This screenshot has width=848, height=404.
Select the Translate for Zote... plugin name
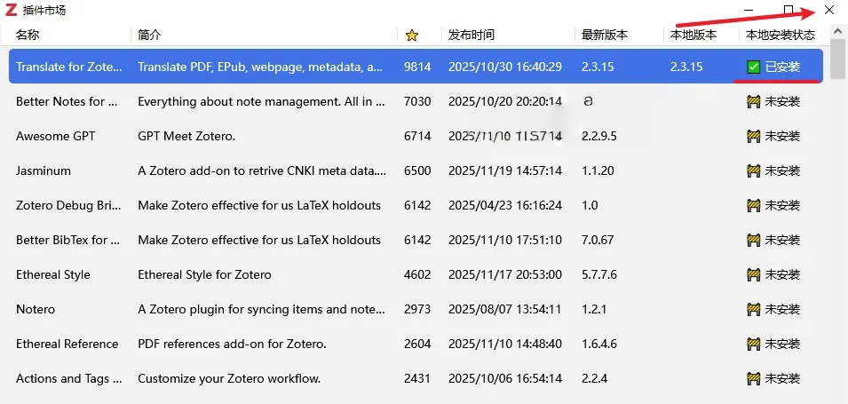click(x=69, y=67)
